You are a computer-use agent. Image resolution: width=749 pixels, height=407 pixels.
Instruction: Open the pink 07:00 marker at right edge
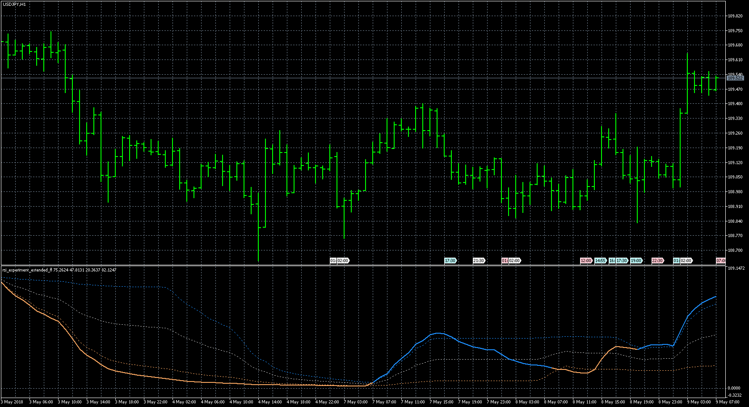click(x=720, y=261)
